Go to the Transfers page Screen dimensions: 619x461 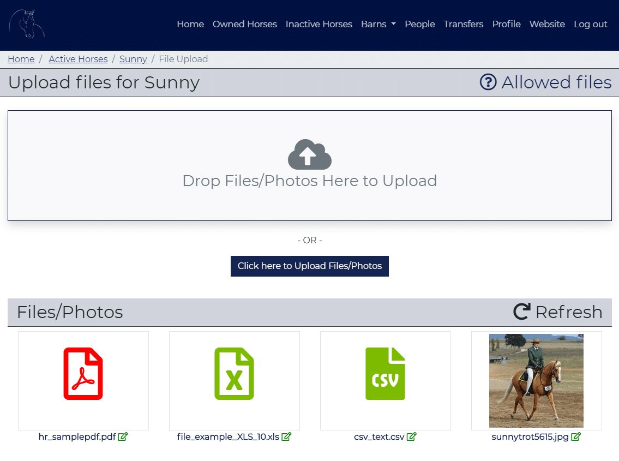tap(463, 24)
